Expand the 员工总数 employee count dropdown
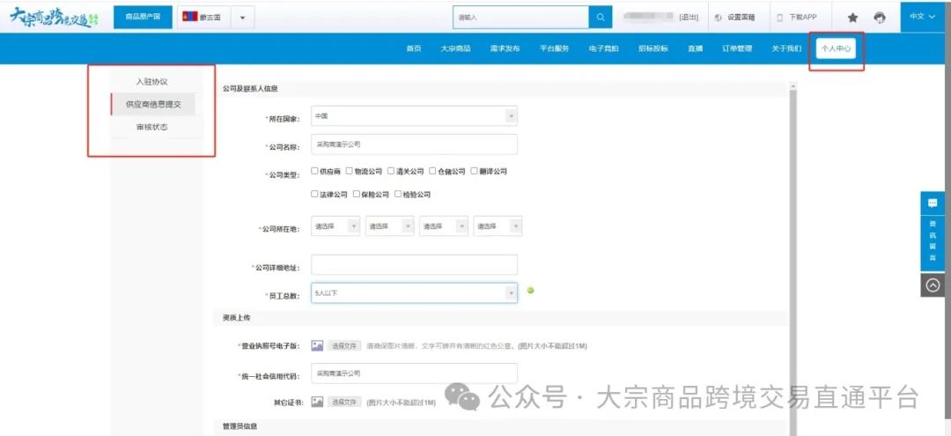Viewport: 951px width, 436px height. pos(414,292)
